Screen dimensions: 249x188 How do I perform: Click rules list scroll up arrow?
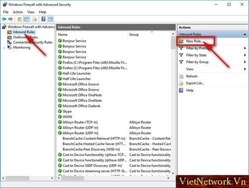pos(173,34)
